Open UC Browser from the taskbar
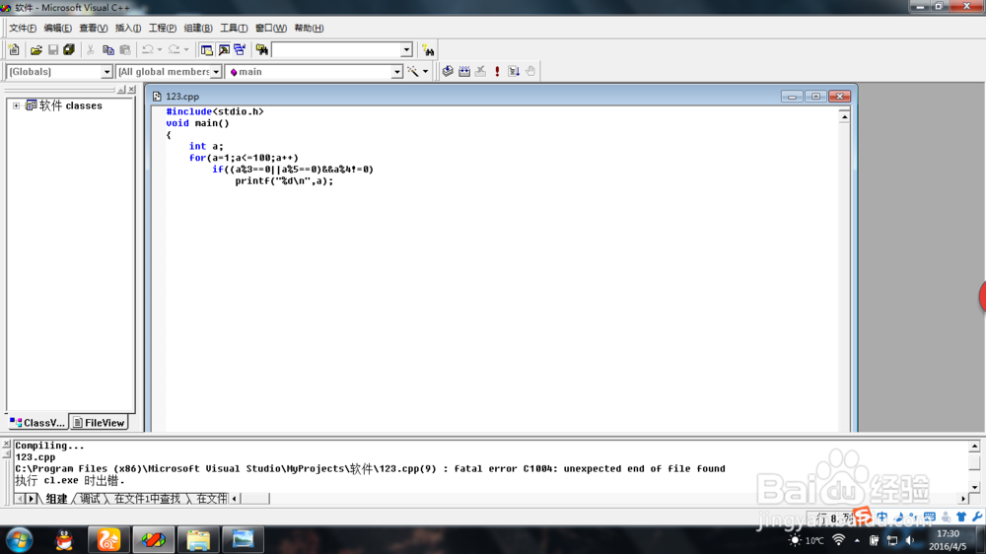The image size is (986, 554). (108, 539)
